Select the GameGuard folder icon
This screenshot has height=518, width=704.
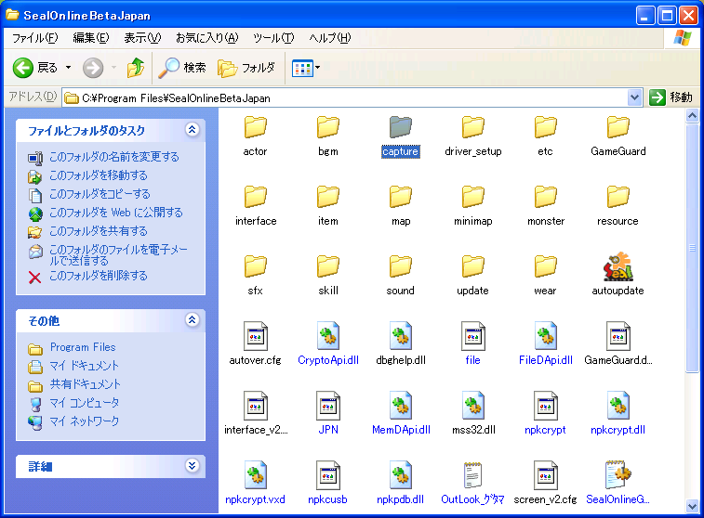[618, 127]
